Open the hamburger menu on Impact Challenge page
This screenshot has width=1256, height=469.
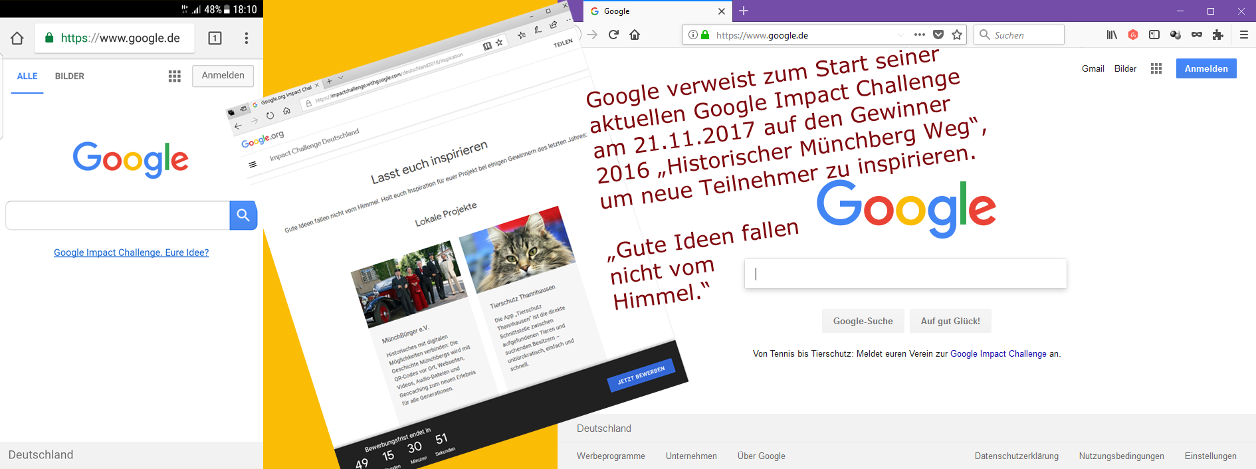(253, 165)
